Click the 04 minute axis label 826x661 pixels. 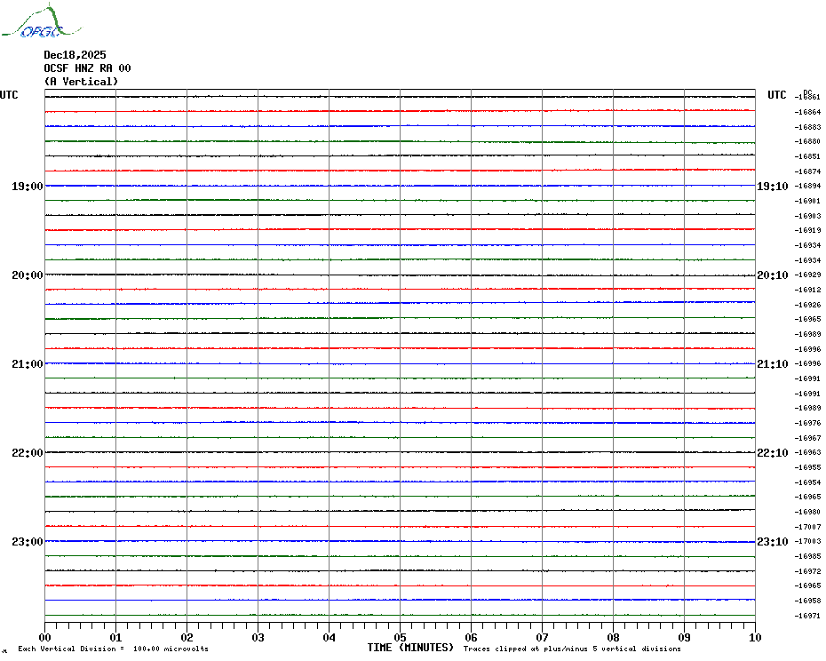(x=330, y=637)
